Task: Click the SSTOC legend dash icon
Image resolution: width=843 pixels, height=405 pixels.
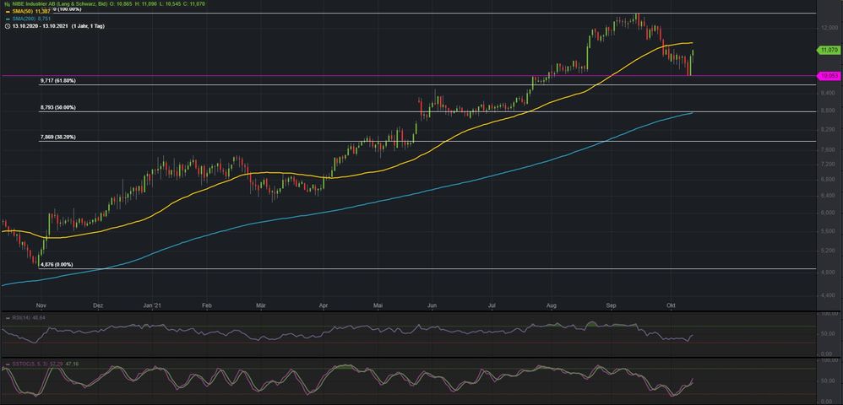Action: click(6, 364)
